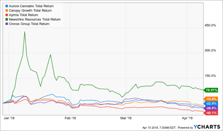The height and width of the screenshot is (131, 223).
Task: Click the red Aphria legend swatch
Action: click(x=6, y=15)
